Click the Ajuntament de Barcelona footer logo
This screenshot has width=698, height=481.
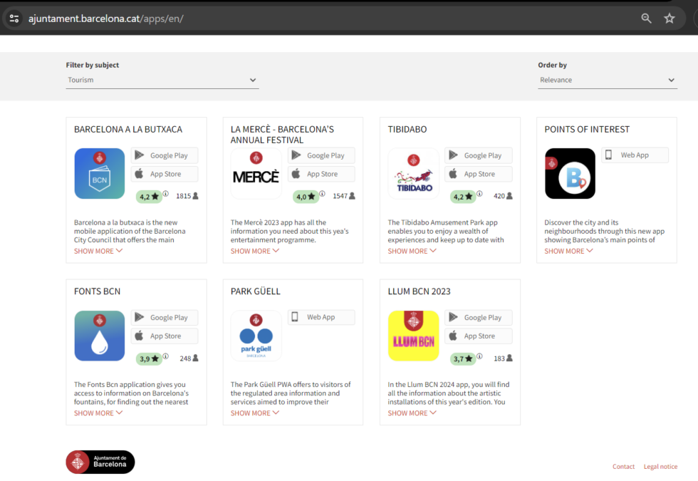click(x=100, y=462)
